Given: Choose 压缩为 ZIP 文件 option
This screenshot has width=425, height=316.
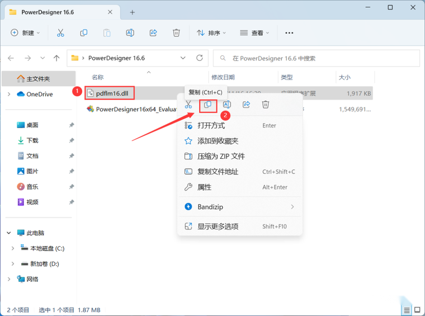Looking at the screenshot, I should coord(240,157).
